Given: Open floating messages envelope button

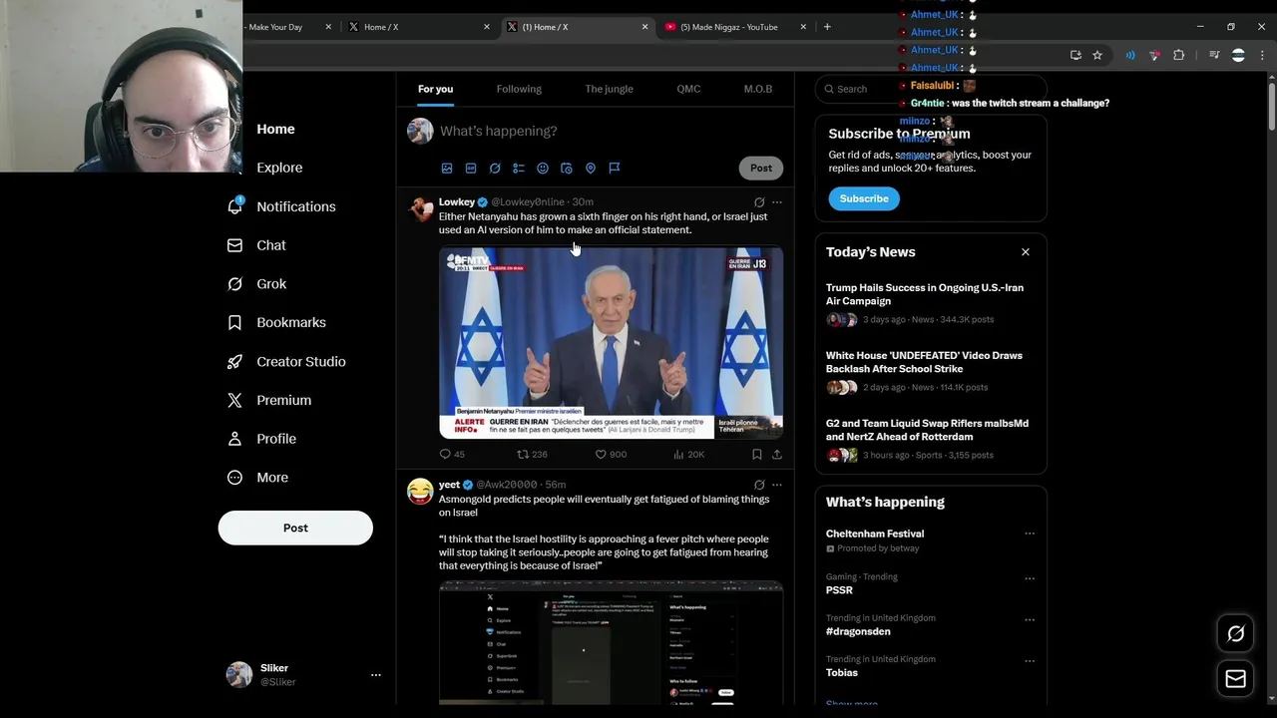Looking at the screenshot, I should tap(1235, 679).
